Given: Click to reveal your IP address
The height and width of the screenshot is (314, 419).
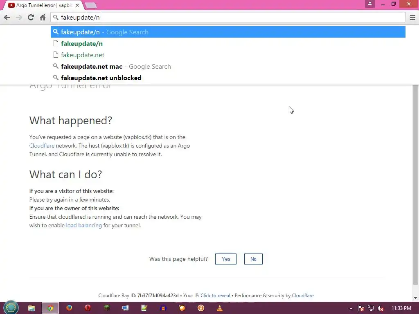Looking at the screenshot, I should pos(215,296).
